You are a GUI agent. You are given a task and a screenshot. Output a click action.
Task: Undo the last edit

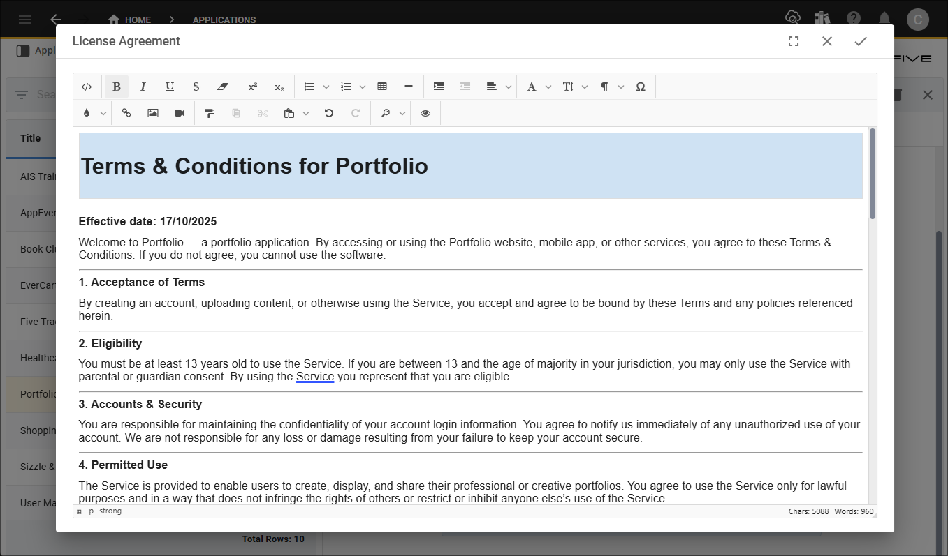click(x=329, y=113)
